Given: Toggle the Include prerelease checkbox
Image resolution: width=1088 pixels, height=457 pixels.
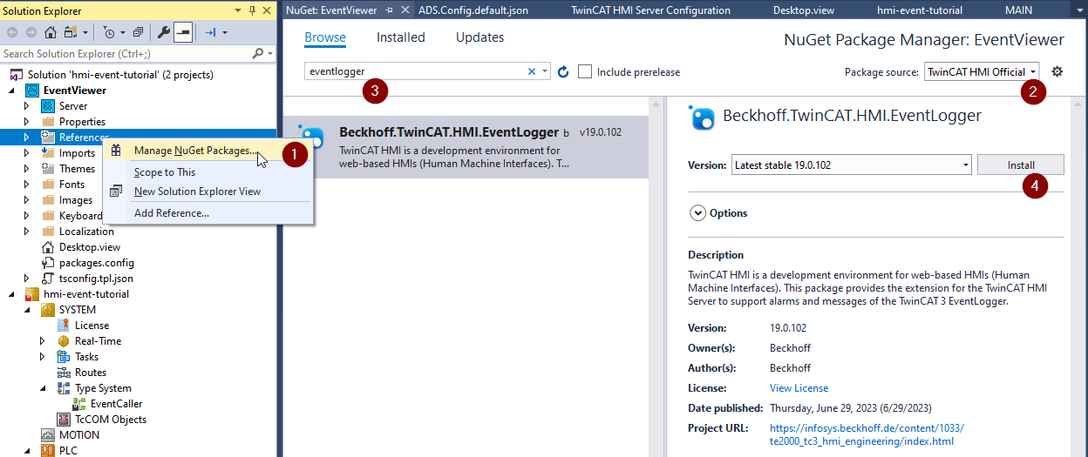Looking at the screenshot, I should [585, 71].
